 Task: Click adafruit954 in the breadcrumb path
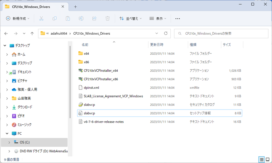pos(59,33)
